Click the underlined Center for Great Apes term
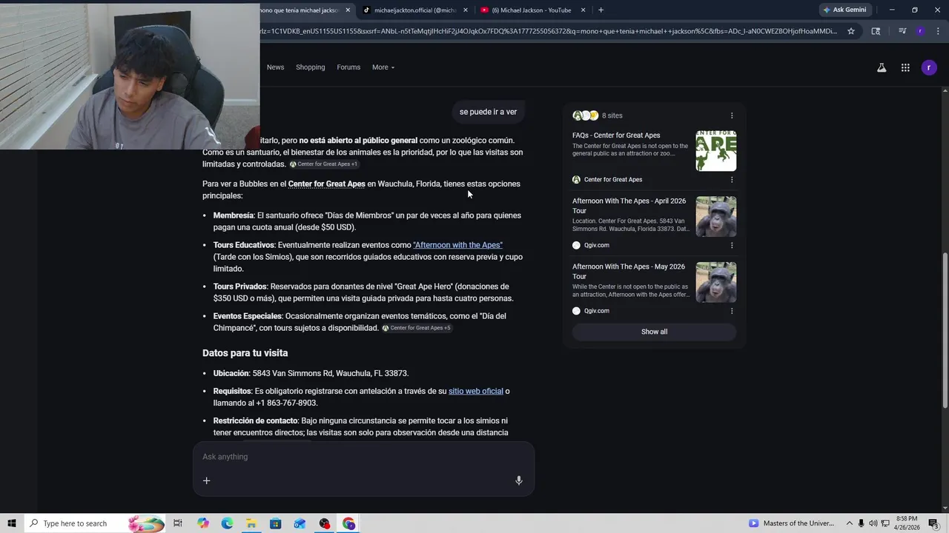Viewport: 949px width, 533px height. [326, 184]
